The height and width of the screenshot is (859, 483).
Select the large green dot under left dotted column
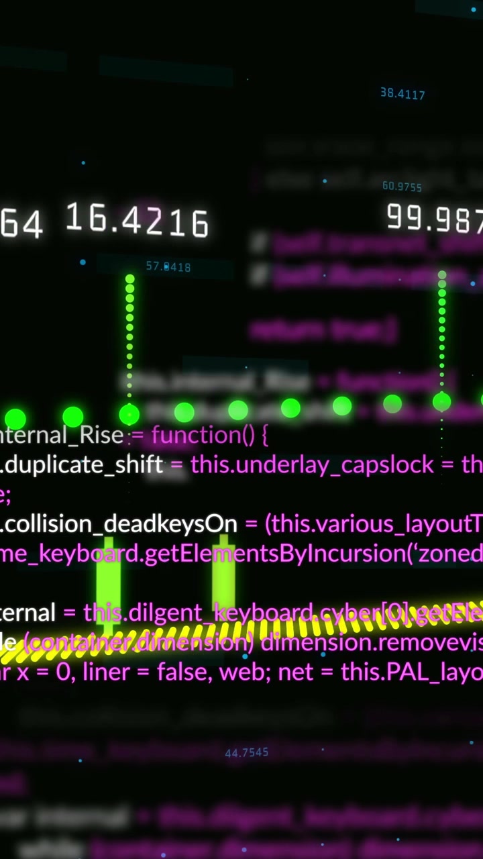coord(129,414)
